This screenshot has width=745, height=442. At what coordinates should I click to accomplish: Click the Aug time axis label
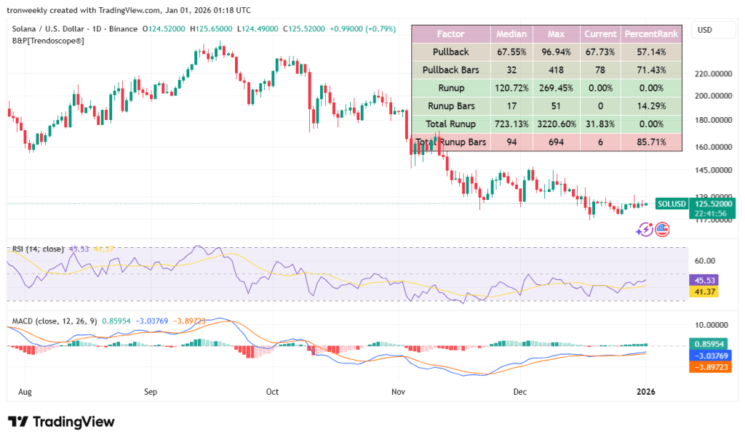(x=25, y=392)
